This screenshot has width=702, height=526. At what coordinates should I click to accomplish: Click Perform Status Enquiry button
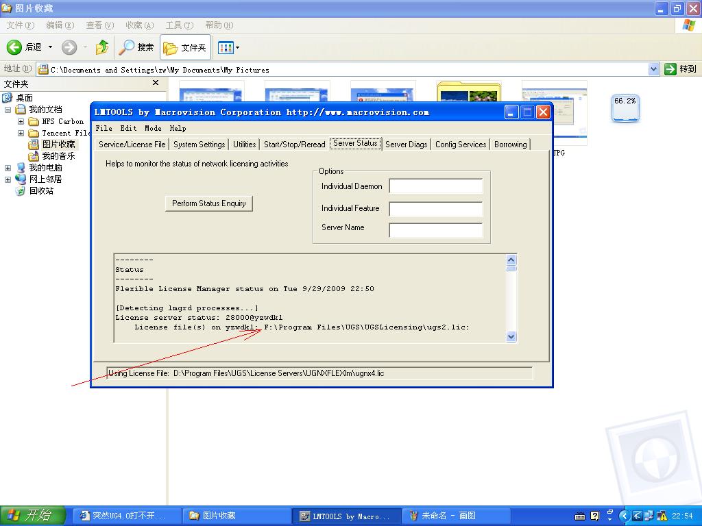pyautogui.click(x=209, y=203)
